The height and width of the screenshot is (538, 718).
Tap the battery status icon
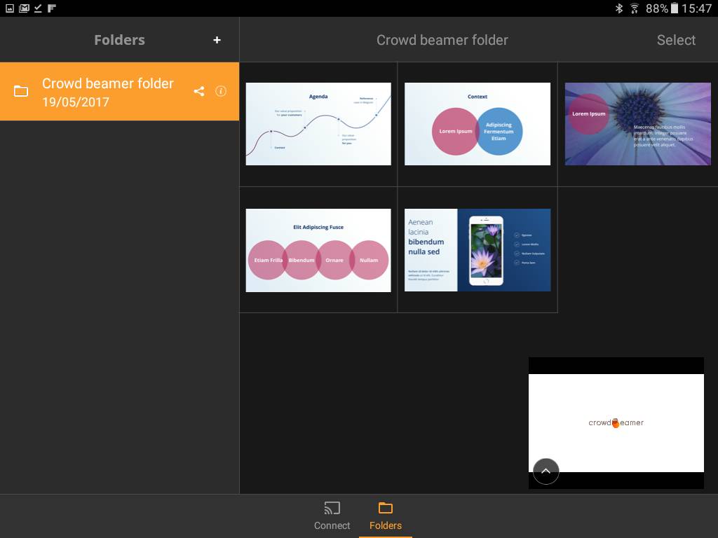click(x=674, y=8)
